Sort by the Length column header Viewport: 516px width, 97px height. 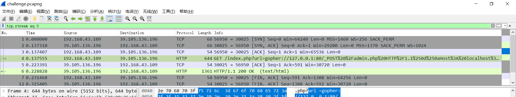click(205, 33)
